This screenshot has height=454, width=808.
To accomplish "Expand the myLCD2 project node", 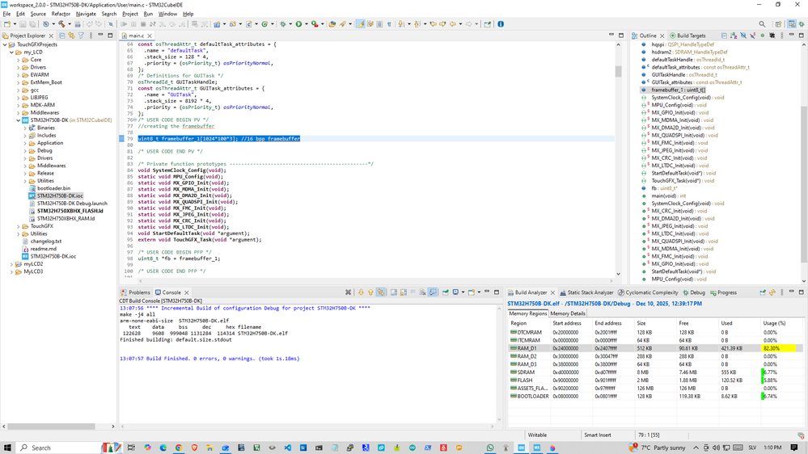I will pyautogui.click(x=12, y=264).
